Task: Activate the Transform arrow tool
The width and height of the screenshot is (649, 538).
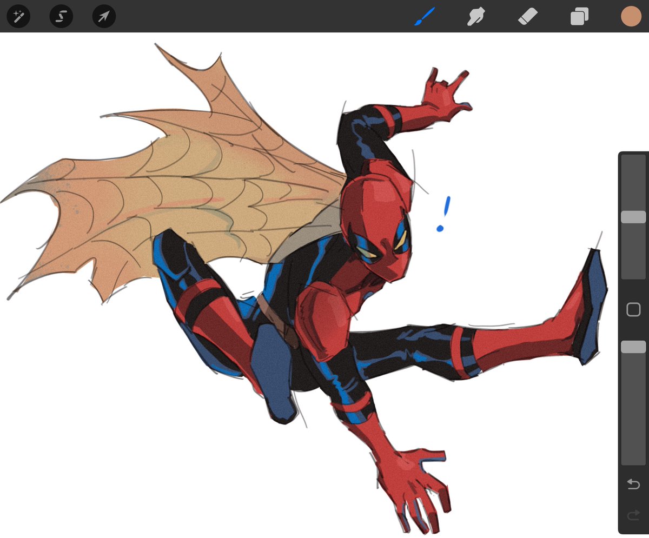Action: pyautogui.click(x=104, y=16)
